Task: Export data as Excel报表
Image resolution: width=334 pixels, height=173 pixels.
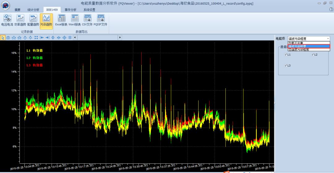Action: [61, 20]
